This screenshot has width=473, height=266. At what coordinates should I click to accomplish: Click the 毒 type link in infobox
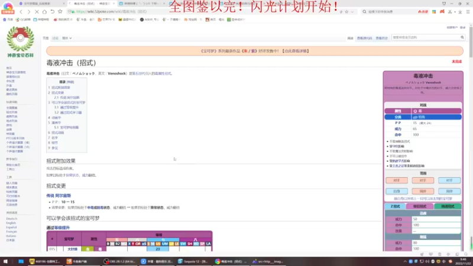point(420,111)
